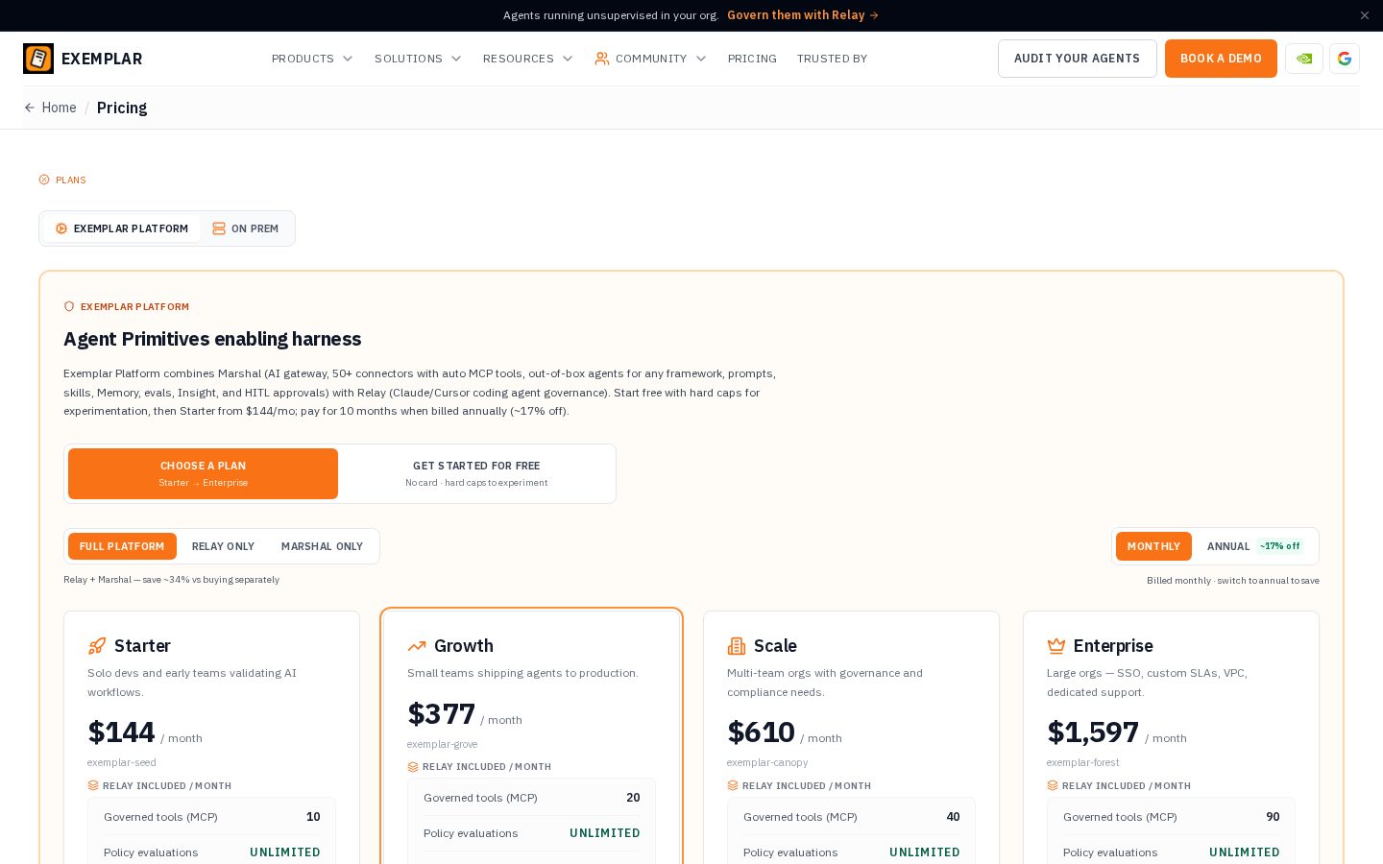This screenshot has width=1383, height=864.
Task: Close the top announcement banner
Action: coord(1364,15)
